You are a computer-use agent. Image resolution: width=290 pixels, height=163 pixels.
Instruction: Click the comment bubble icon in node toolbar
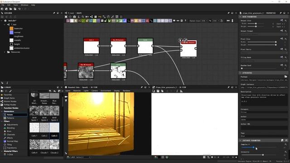click(x=174, y=21)
